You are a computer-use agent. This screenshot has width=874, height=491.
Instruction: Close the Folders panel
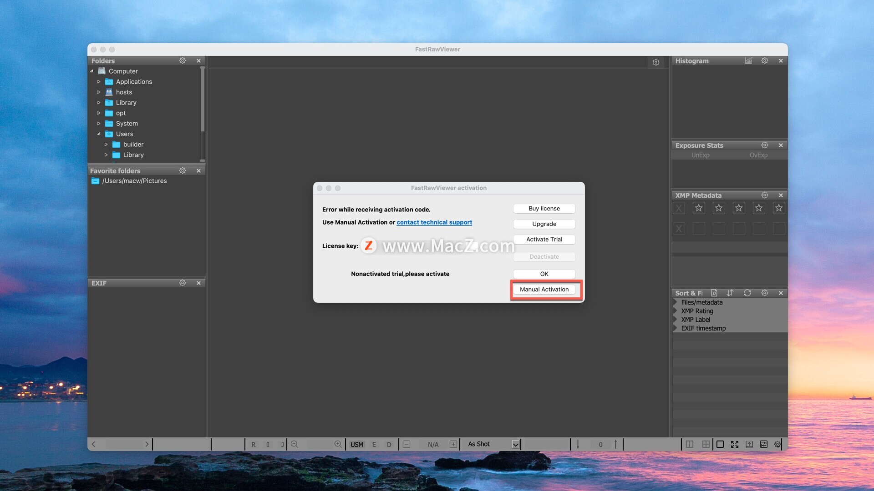(x=198, y=60)
